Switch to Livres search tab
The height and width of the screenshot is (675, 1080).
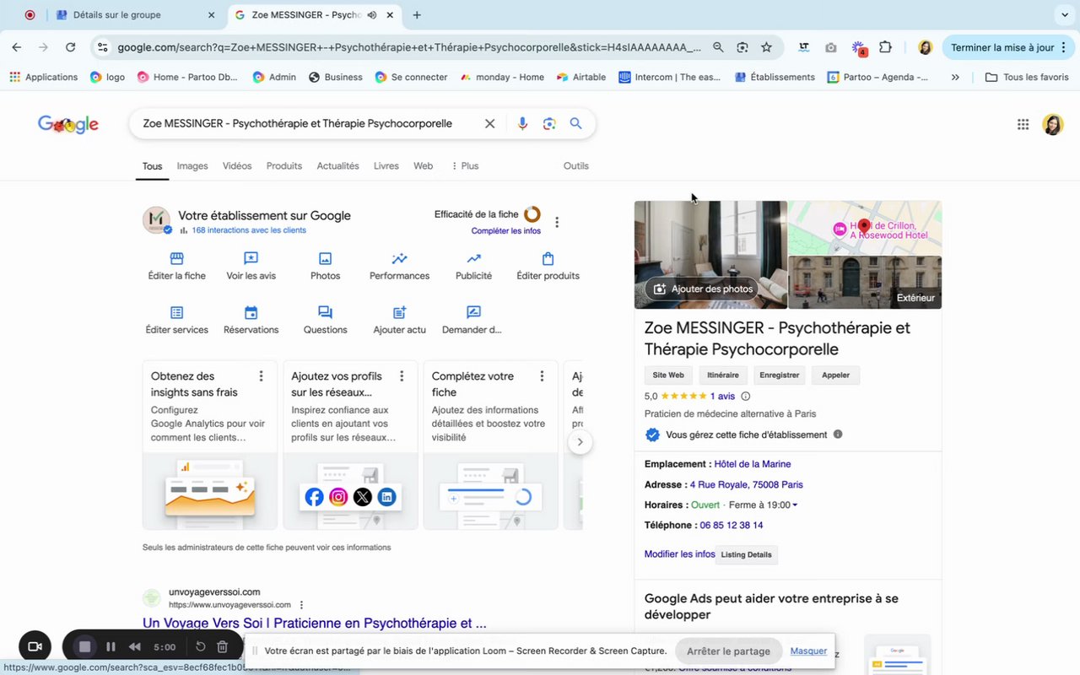[x=386, y=166]
